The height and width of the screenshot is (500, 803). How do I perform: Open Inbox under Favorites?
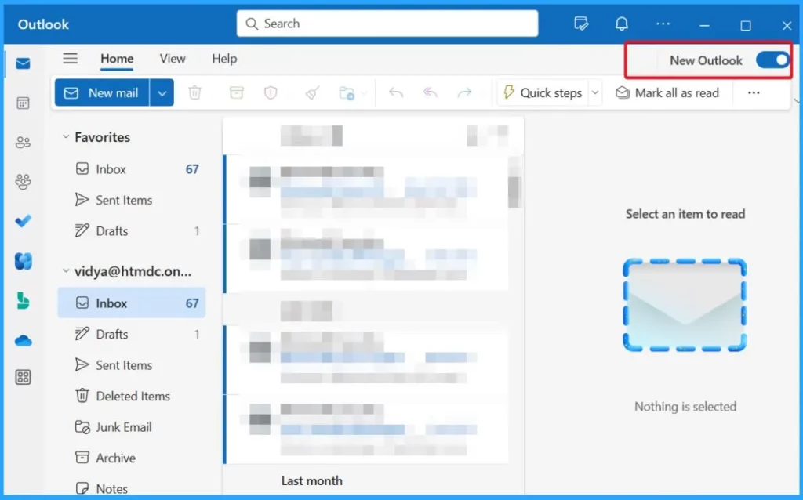pyautogui.click(x=132, y=168)
